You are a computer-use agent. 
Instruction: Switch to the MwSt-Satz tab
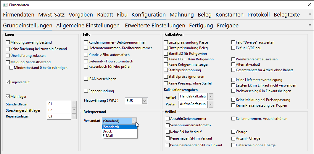(52, 14)
